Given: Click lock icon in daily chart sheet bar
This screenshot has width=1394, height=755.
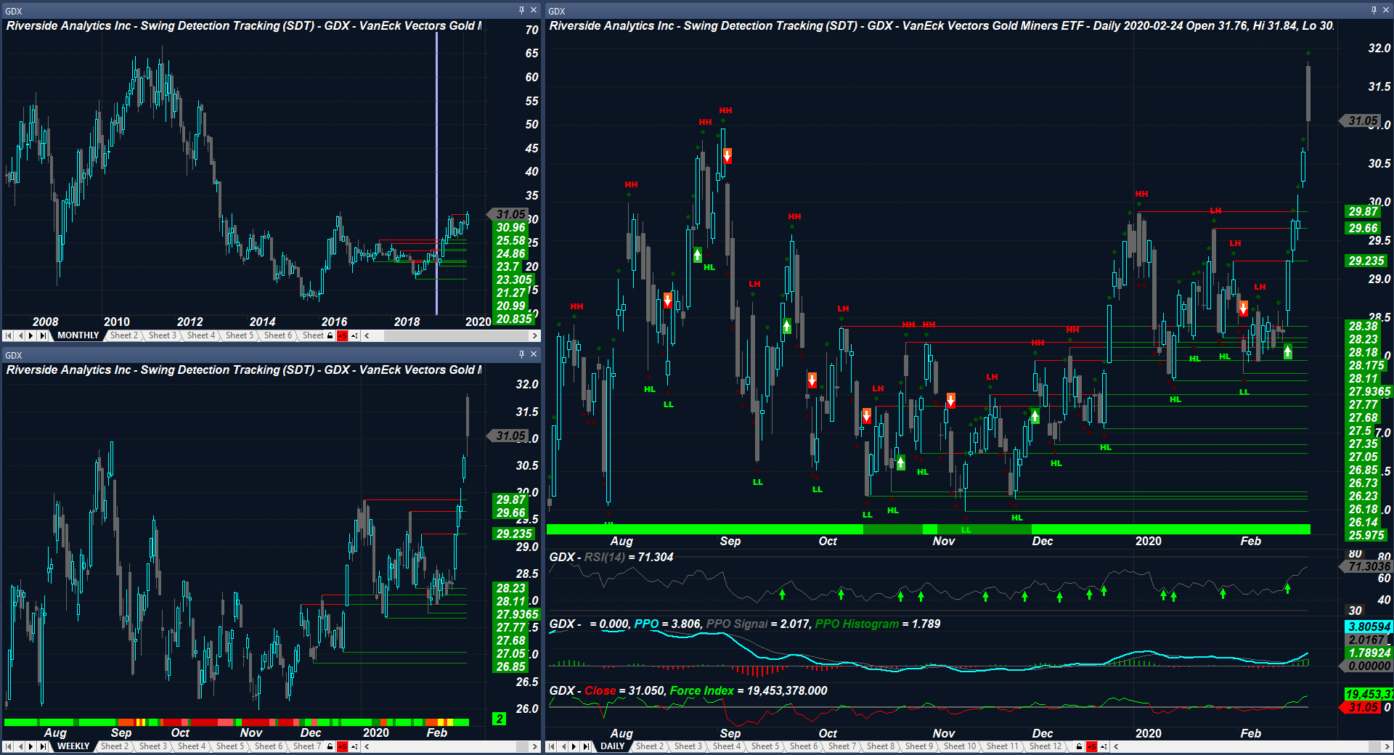Looking at the screenshot, I should [1080, 746].
